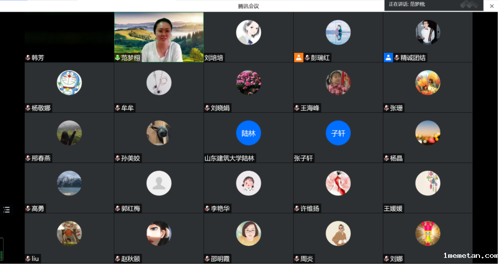
Task: Select the blue 子轩 avatar circle
Action: (x=338, y=133)
